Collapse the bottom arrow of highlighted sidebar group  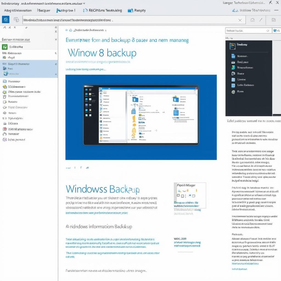pos(56,74)
